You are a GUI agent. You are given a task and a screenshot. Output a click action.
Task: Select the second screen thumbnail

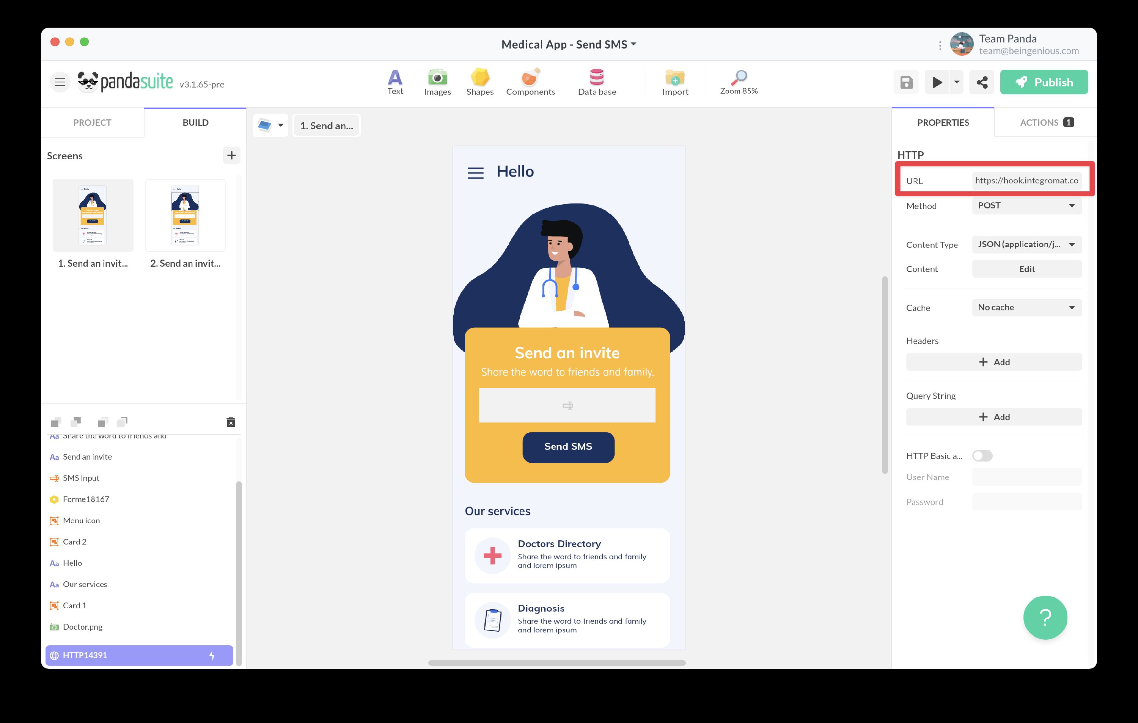[185, 215]
